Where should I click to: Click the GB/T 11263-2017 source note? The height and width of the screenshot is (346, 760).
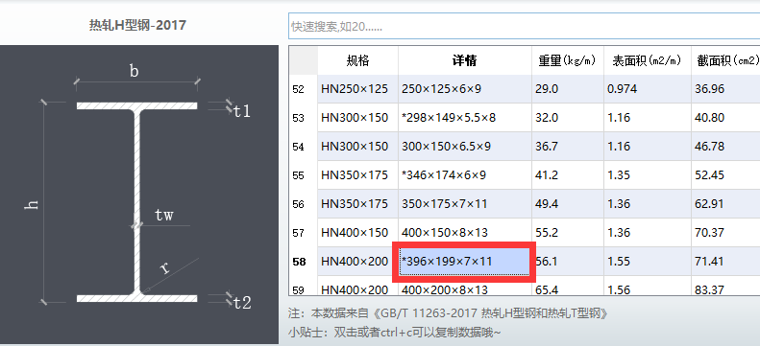click(449, 313)
